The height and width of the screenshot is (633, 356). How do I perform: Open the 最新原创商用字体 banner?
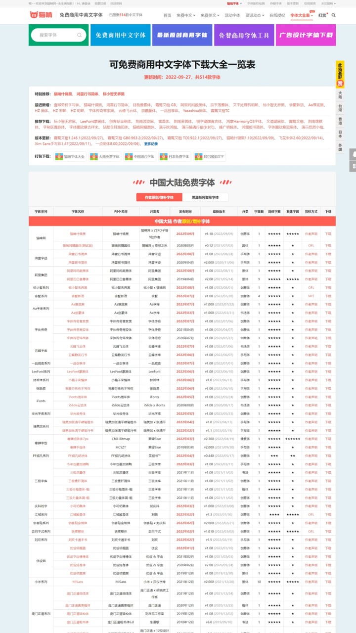point(182,35)
